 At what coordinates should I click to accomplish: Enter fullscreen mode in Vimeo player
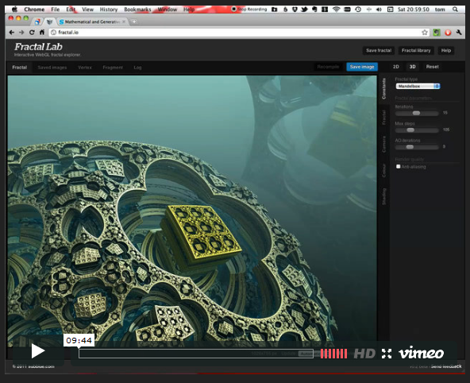click(387, 354)
